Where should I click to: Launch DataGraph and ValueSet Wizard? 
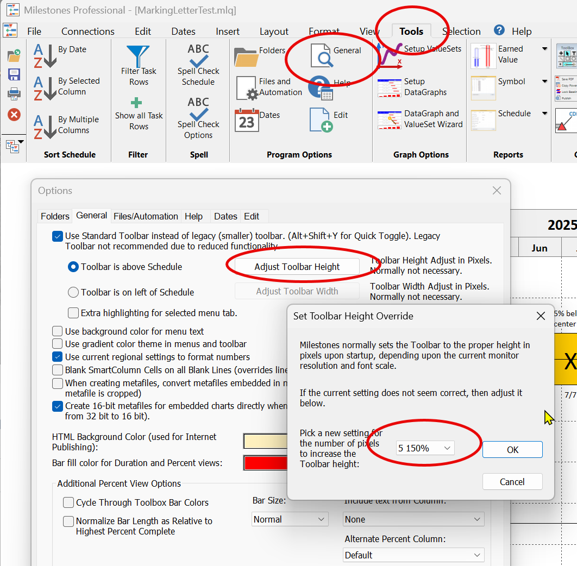[389, 120]
